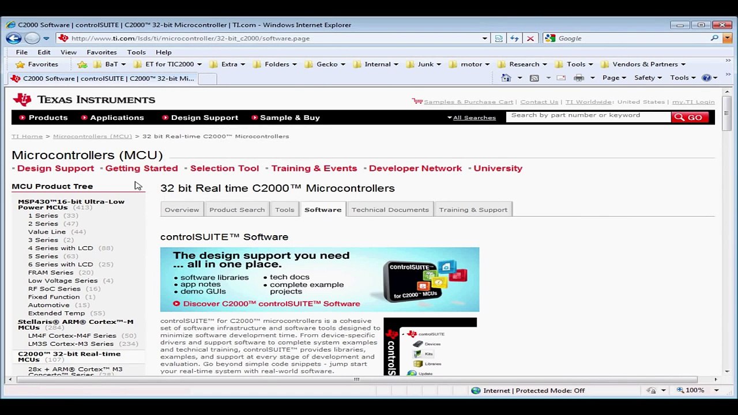Click the Texas Instruments logo
This screenshot has width=738, height=415.
pyautogui.click(x=84, y=100)
